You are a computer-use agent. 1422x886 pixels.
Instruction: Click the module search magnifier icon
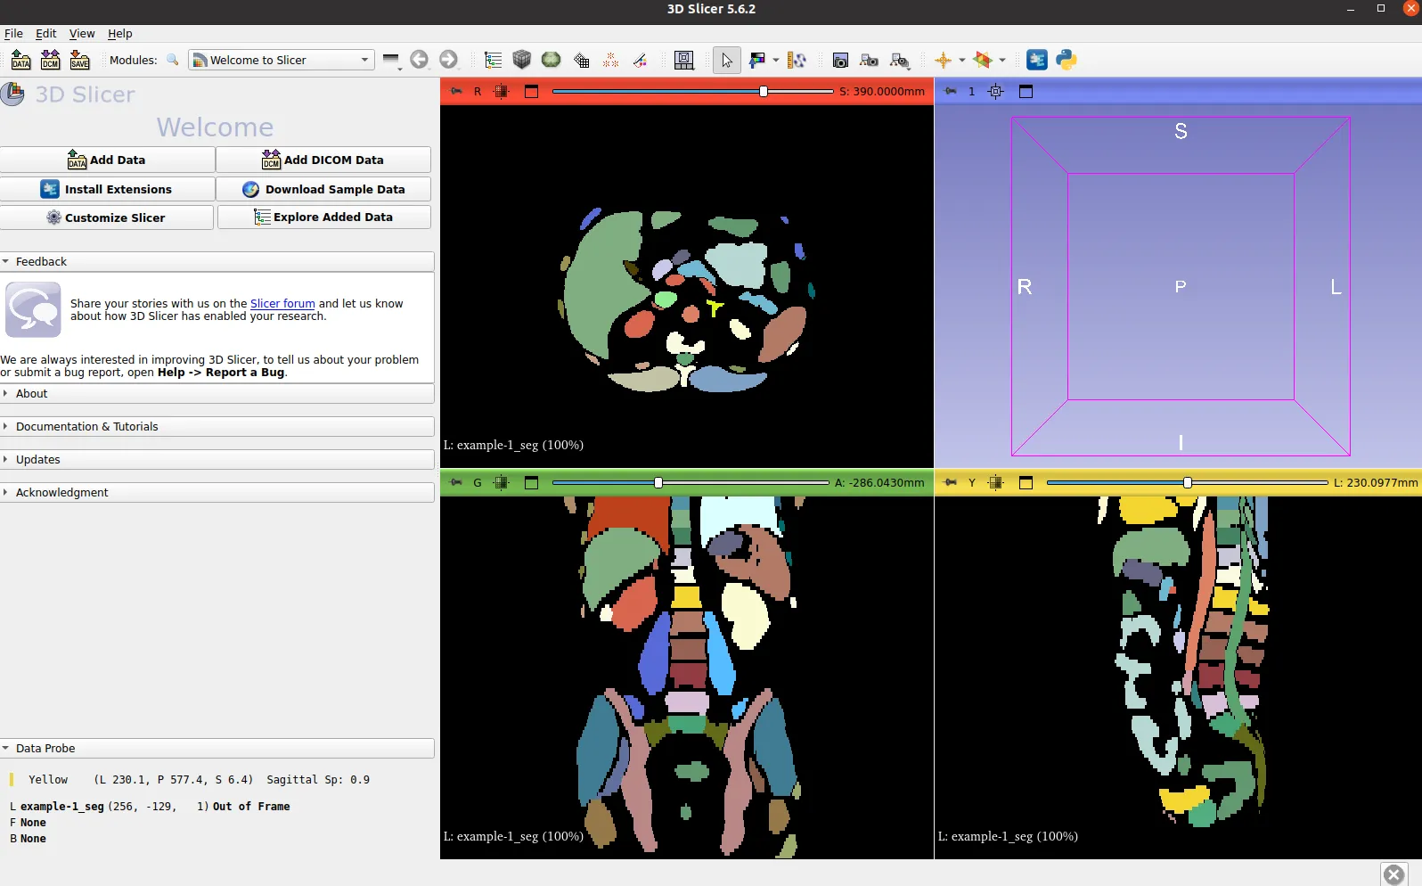pyautogui.click(x=173, y=60)
